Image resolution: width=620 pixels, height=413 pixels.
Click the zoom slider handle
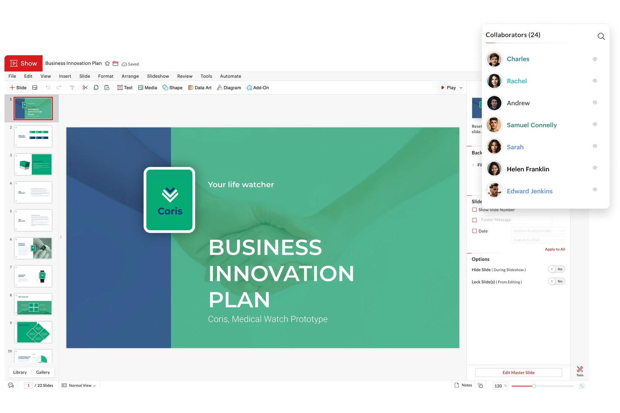click(x=534, y=386)
